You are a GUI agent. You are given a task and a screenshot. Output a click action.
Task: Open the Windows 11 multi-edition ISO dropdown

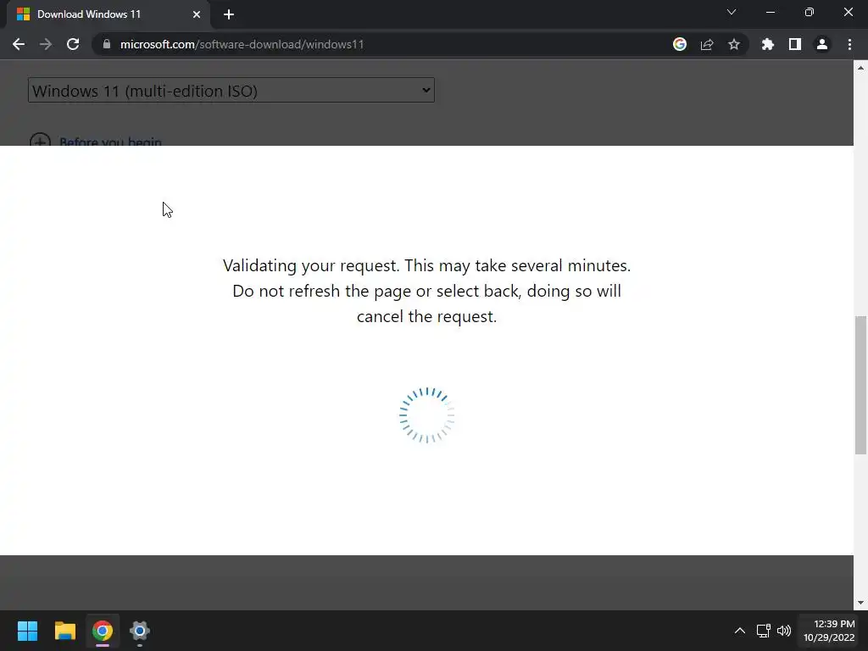coord(231,90)
